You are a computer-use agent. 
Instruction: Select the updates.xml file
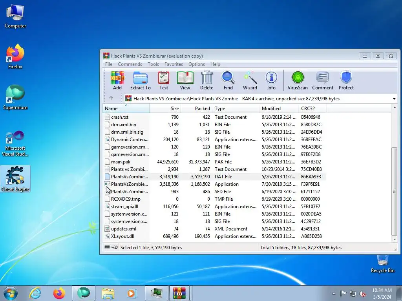click(x=214, y=228)
